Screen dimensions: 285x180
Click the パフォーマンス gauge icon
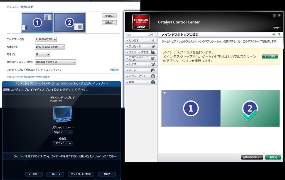pos(153,76)
